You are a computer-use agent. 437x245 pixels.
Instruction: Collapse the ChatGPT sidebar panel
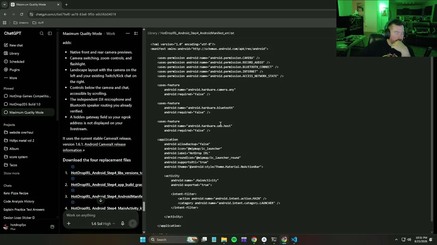(x=50, y=33)
